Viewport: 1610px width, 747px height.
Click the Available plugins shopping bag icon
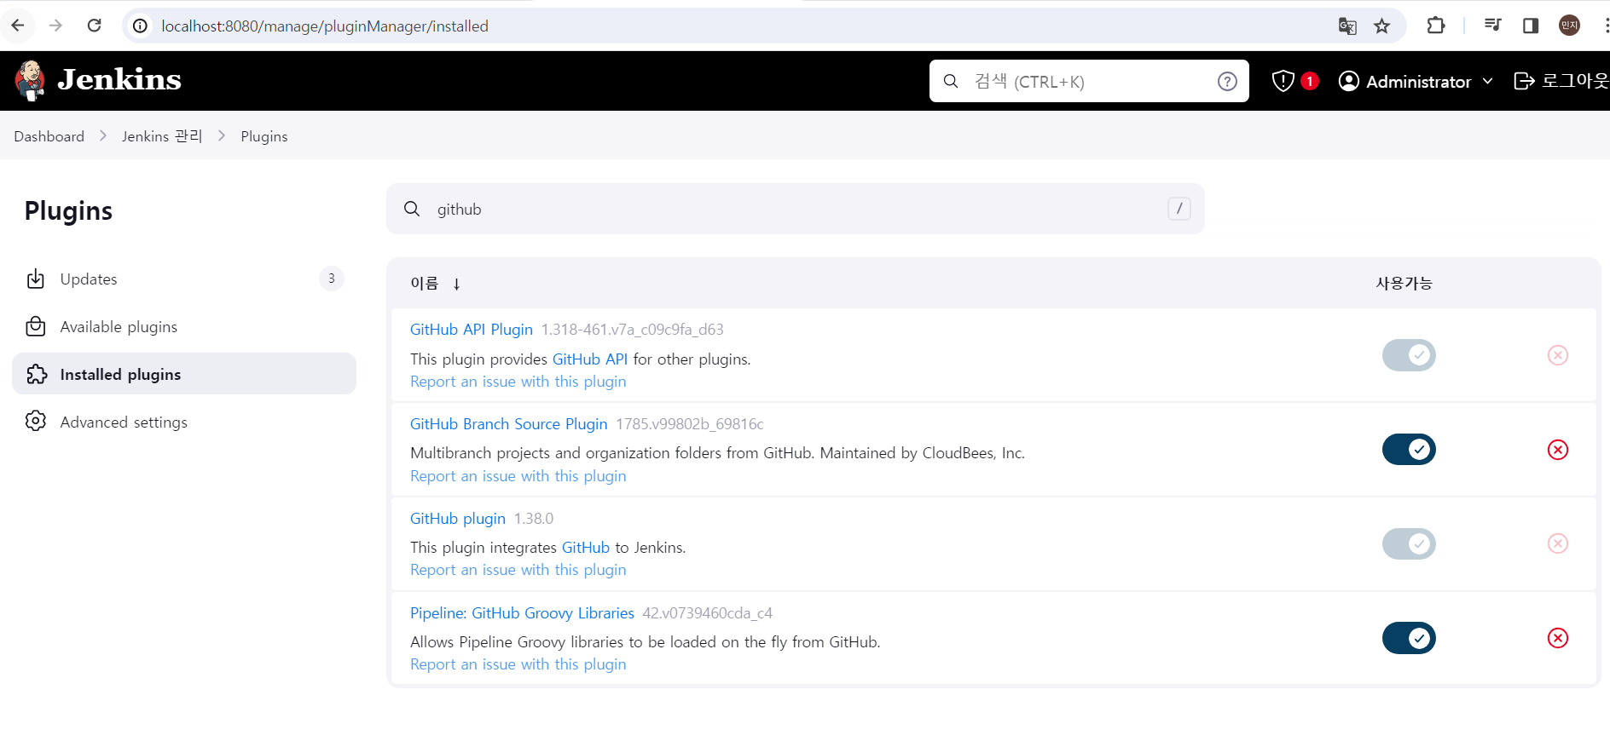[x=36, y=326]
